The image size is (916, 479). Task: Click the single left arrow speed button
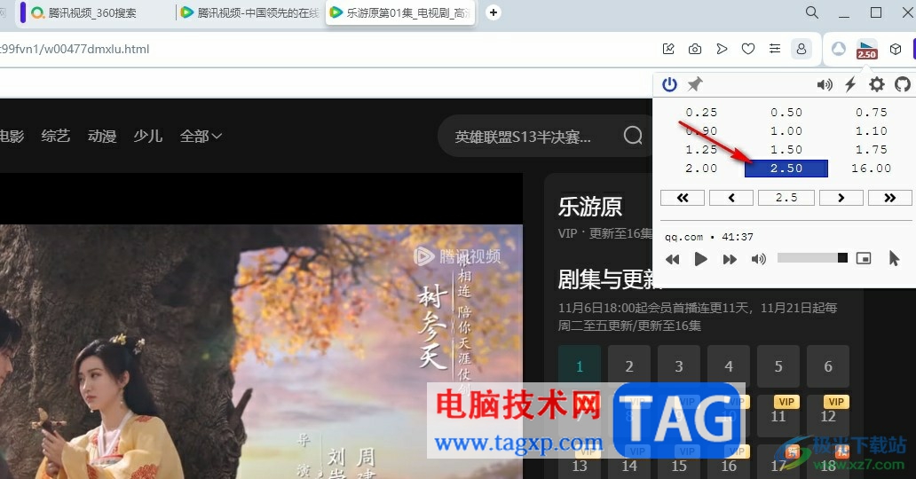pyautogui.click(x=731, y=198)
